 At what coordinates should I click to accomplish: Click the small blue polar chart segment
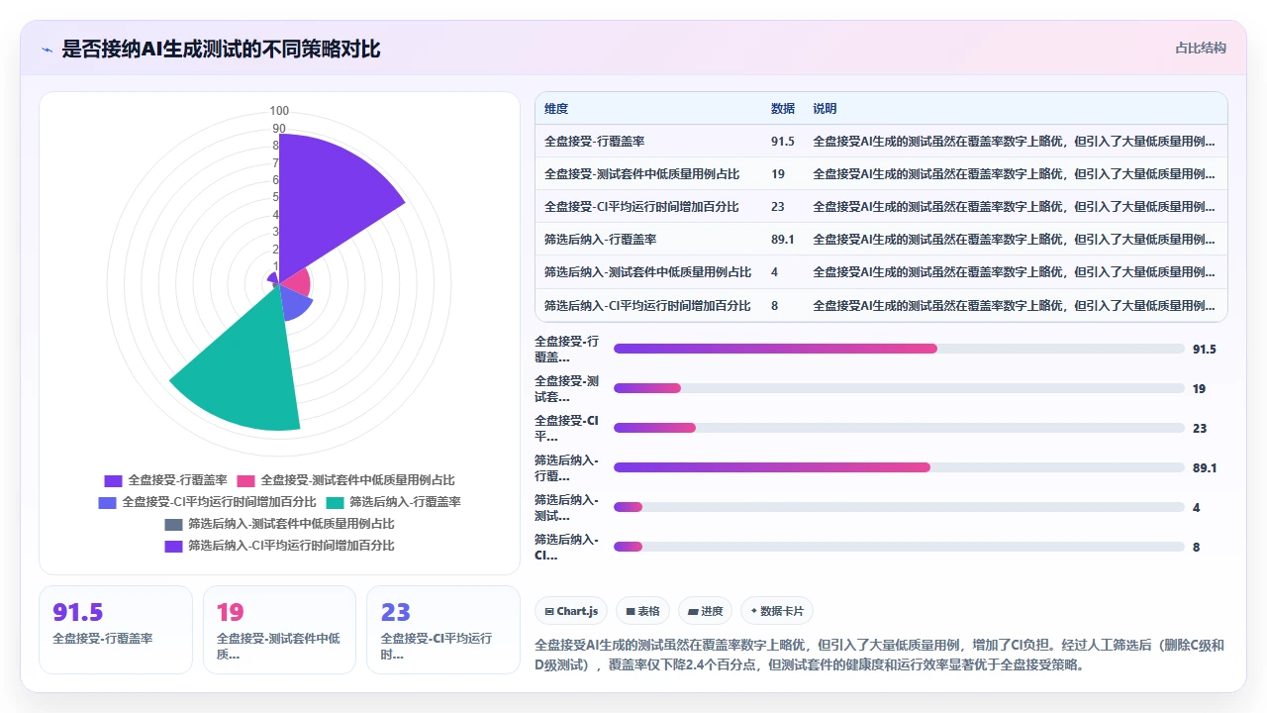tap(295, 303)
